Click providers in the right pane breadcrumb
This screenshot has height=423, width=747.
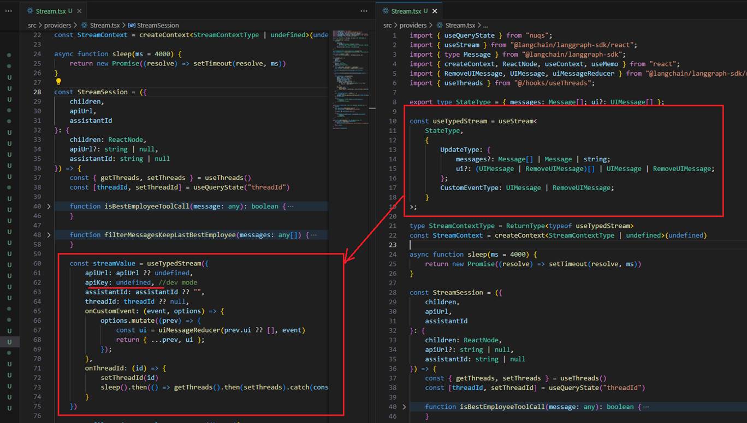tap(414, 25)
